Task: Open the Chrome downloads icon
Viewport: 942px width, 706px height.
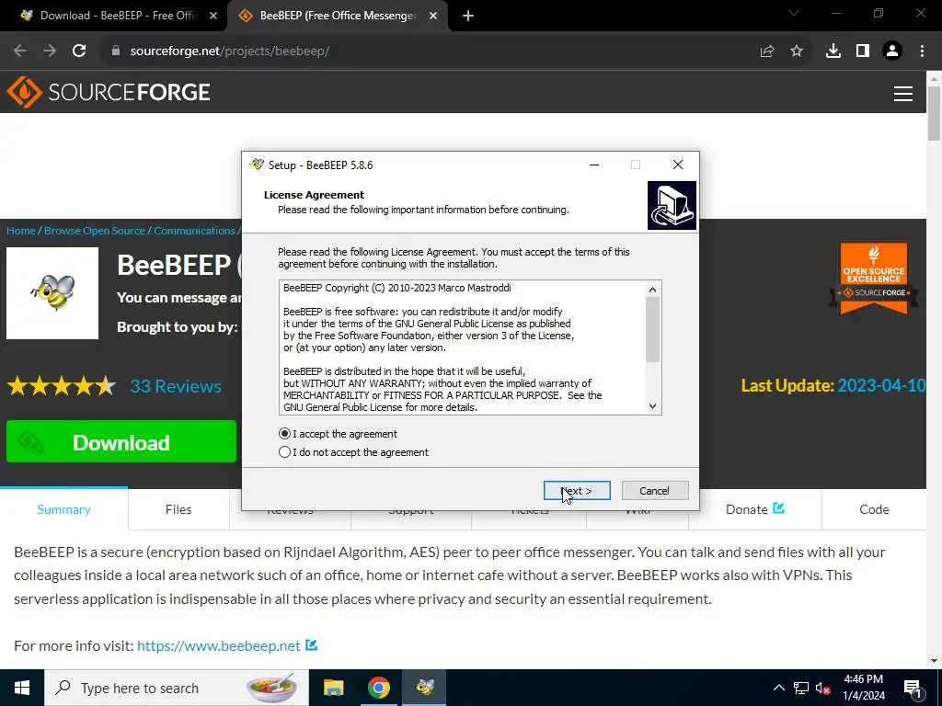Action: click(833, 51)
